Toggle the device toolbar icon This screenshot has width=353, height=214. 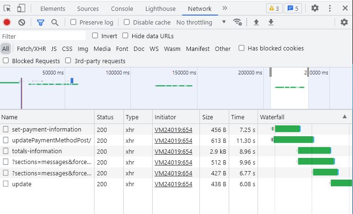point(21,8)
